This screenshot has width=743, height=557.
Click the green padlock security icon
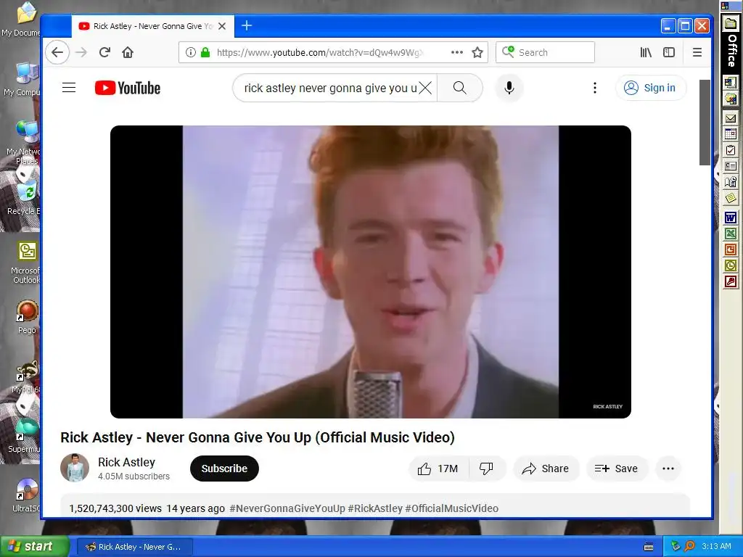[205, 52]
